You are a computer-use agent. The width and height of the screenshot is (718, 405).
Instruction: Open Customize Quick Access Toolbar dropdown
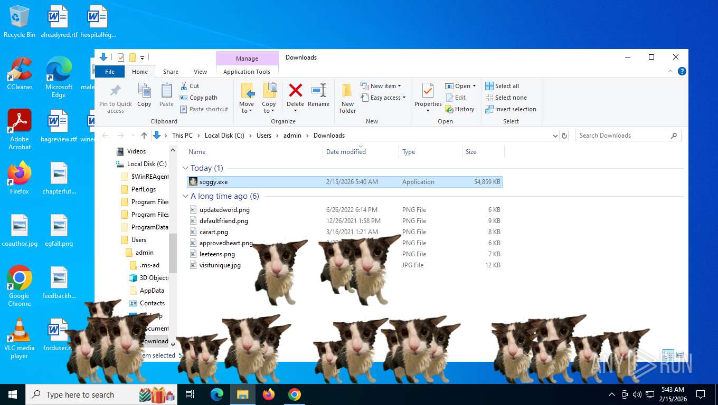[x=143, y=57]
